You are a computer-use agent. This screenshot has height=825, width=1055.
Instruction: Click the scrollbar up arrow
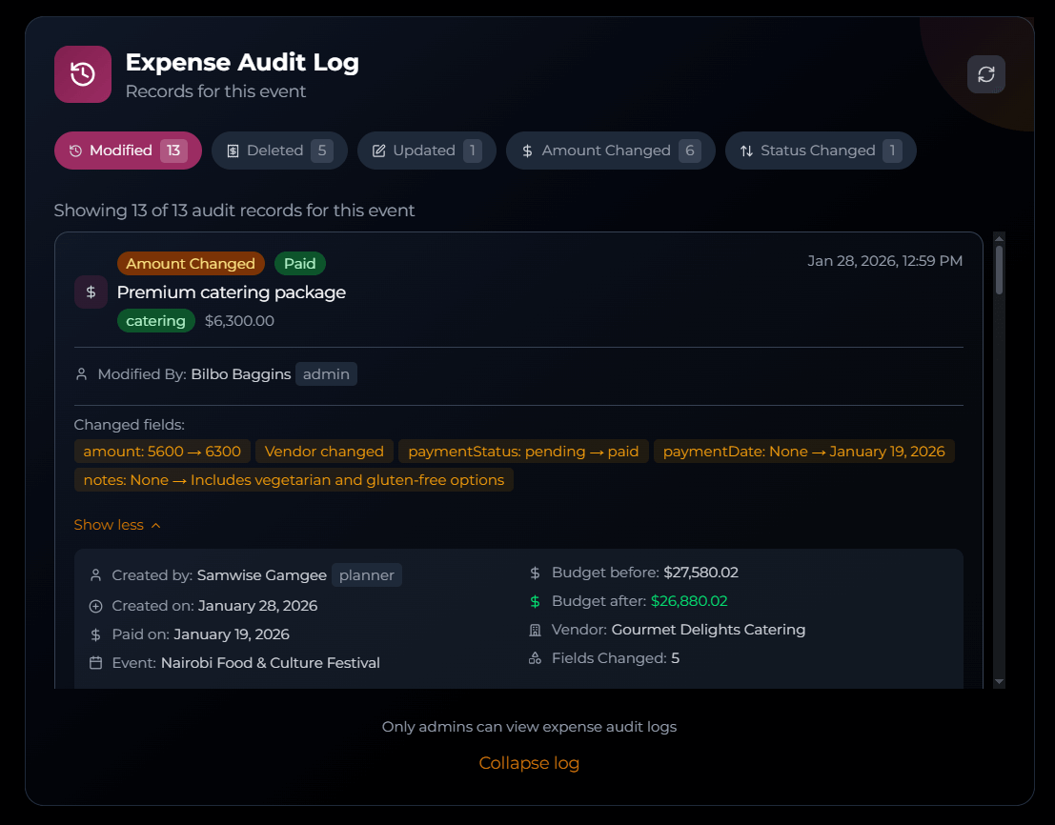[999, 237]
